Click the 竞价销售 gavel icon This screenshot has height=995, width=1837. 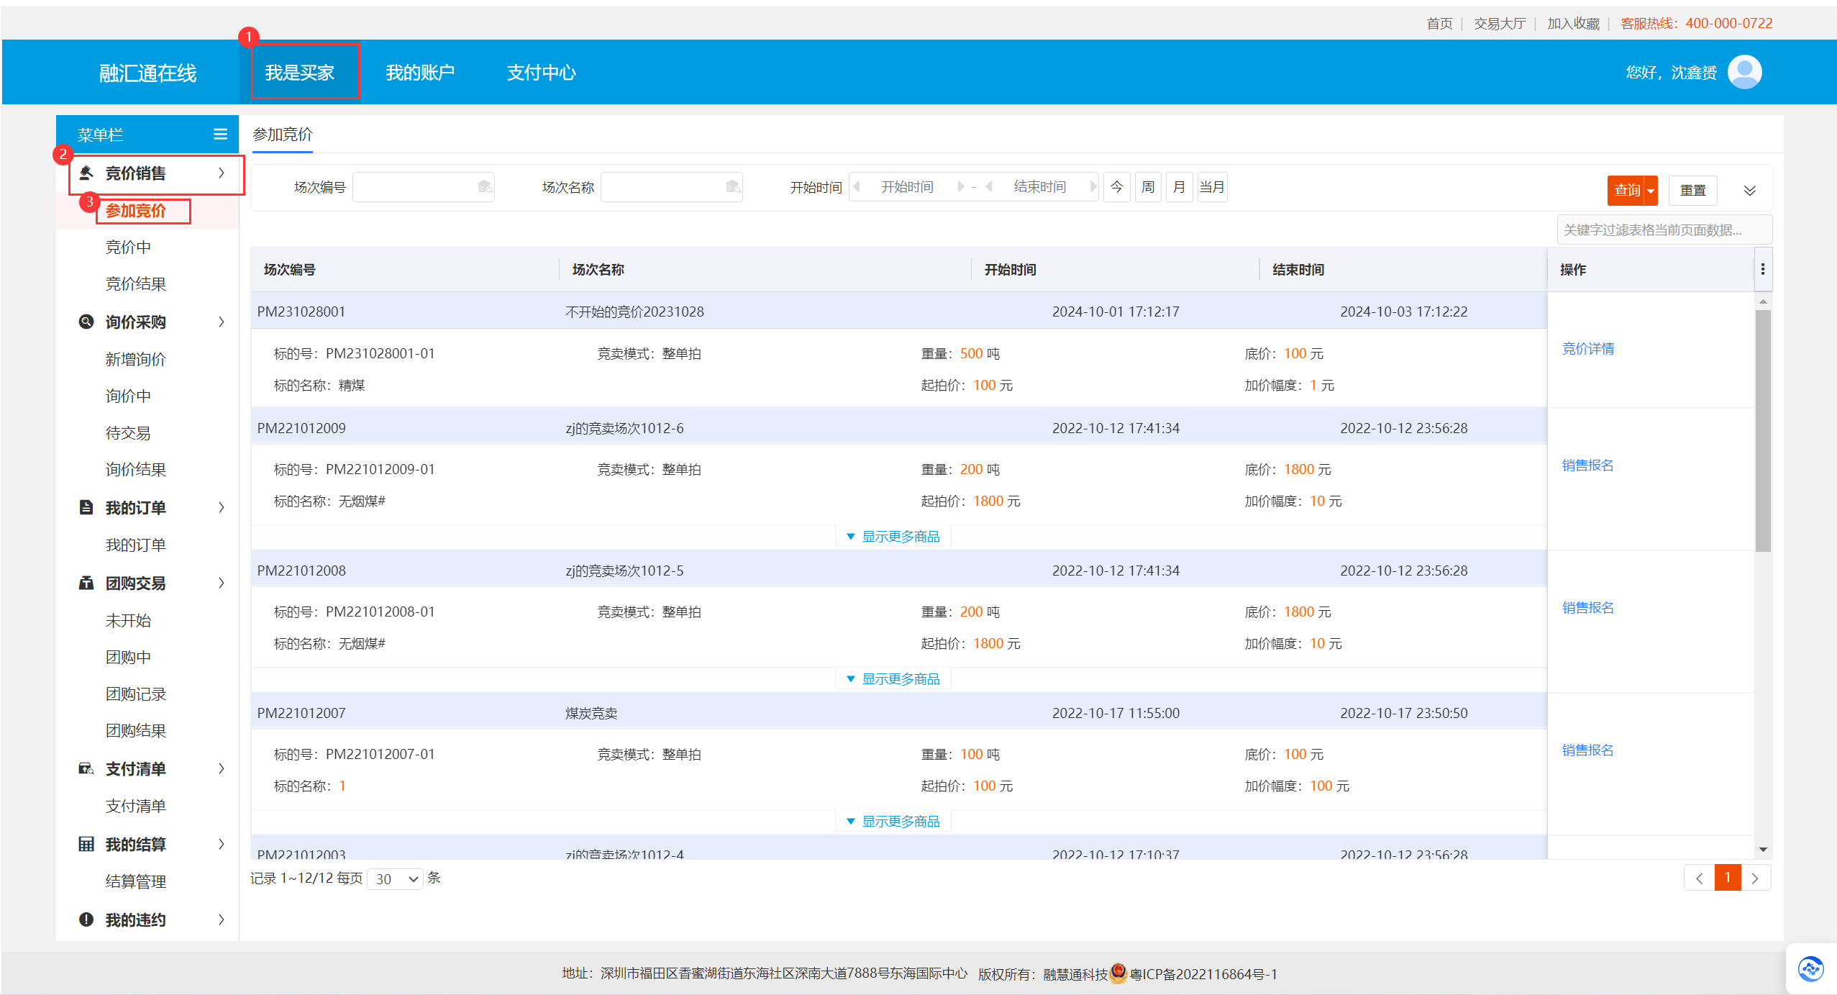point(86,173)
